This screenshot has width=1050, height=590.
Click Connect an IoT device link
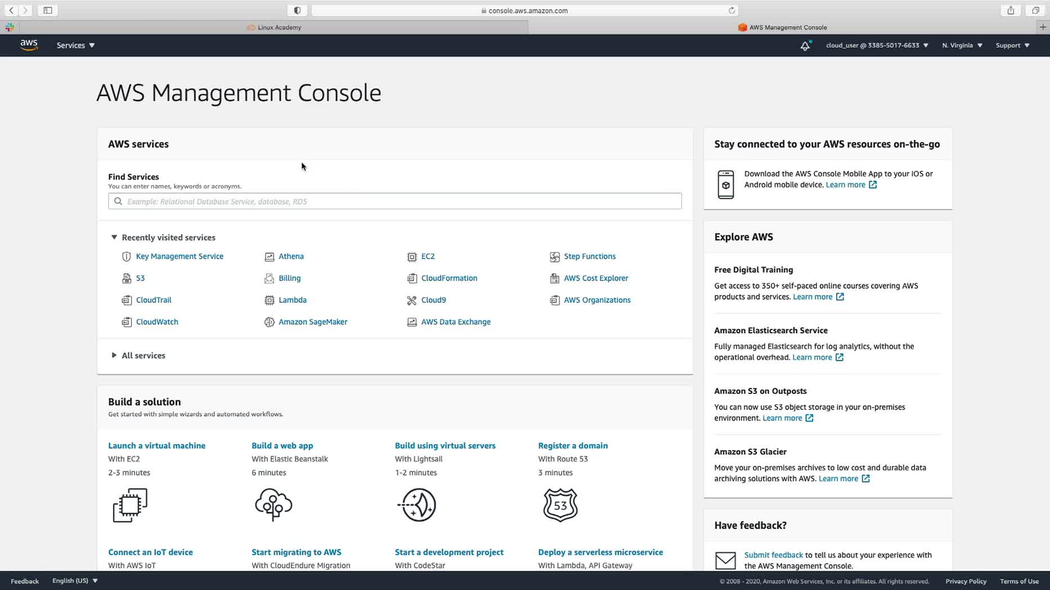pos(150,552)
